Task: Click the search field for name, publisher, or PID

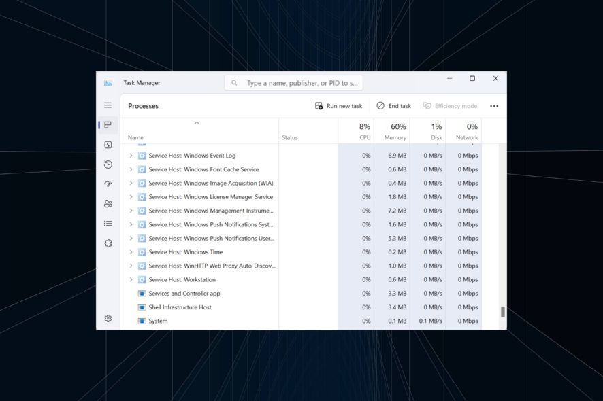Action: [293, 83]
